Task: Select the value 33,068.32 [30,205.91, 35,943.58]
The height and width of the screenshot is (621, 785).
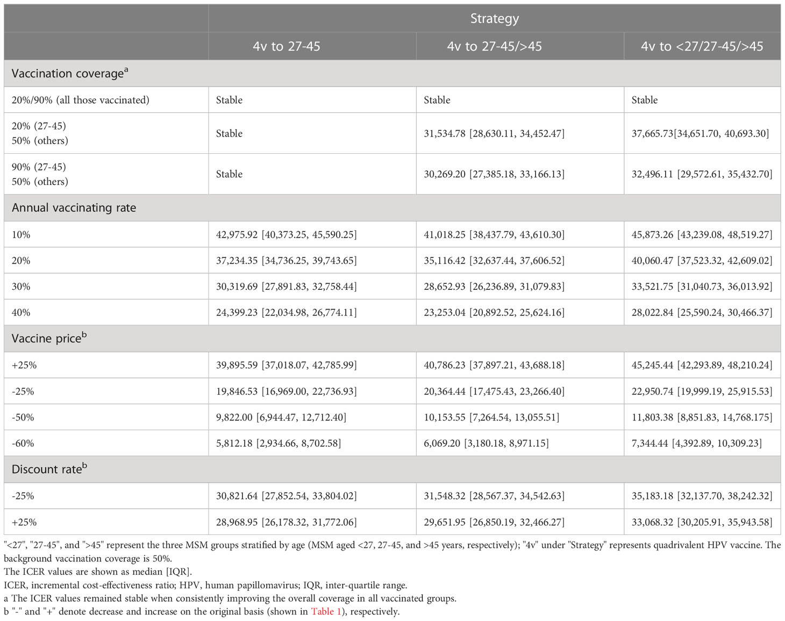Action: pyautogui.click(x=702, y=522)
